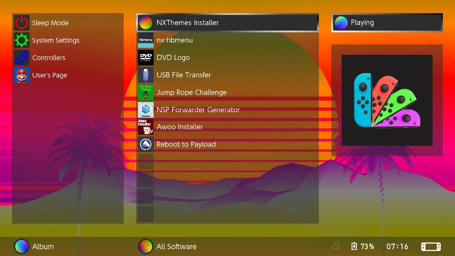The width and height of the screenshot is (455, 256).
Task: Launch the Awoo Installer icon
Action: 146,127
